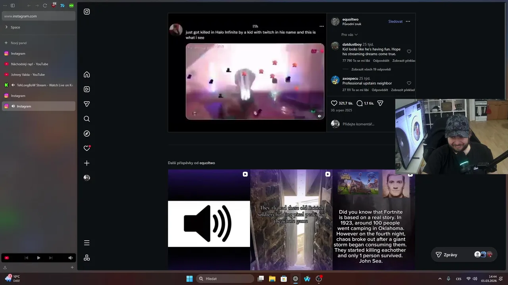Open 7TV extension icon in toolbar
This screenshot has height=285, width=508.
coord(62,6)
